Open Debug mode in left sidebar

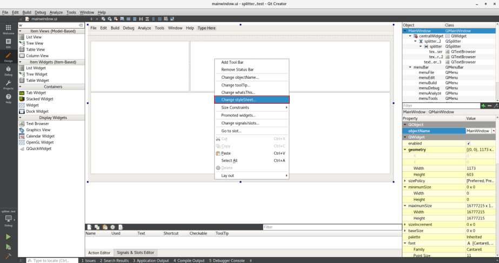coord(8,71)
